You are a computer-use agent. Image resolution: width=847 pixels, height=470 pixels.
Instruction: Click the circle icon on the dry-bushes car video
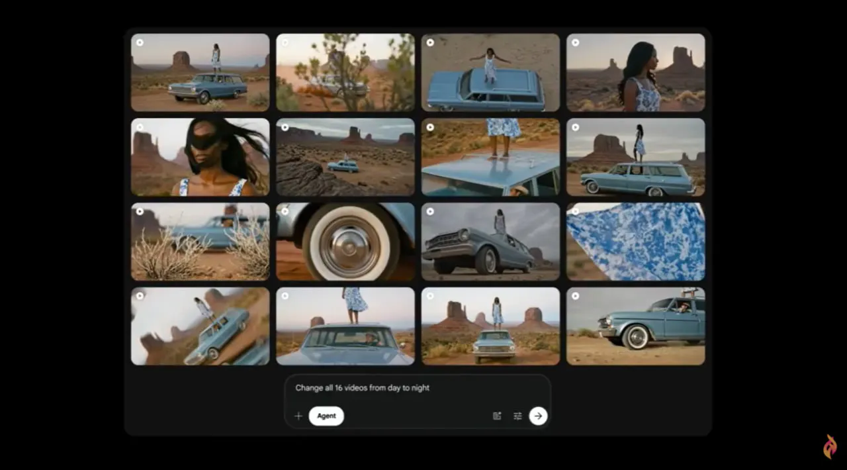140,211
